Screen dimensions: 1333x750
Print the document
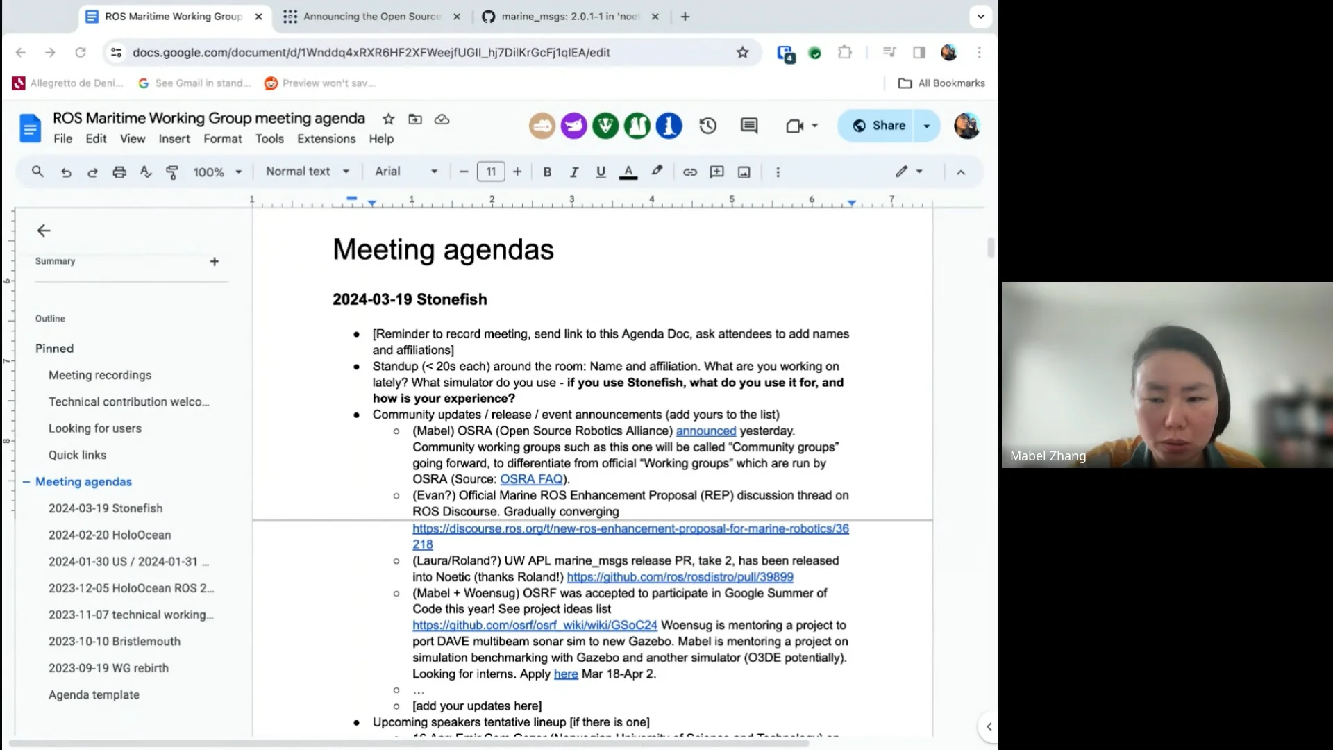119,172
